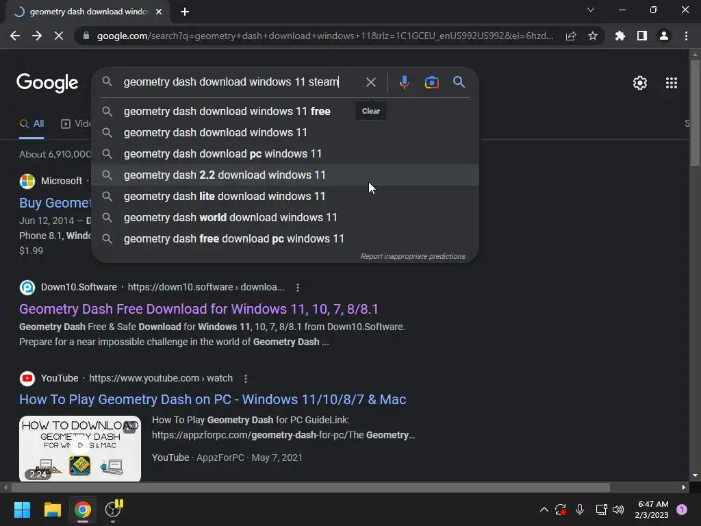The image size is (701, 526).
Task: Open Google apps grid icon
Action: [672, 83]
